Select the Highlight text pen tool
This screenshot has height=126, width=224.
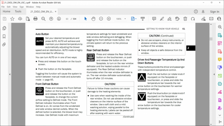coord(162,19)
